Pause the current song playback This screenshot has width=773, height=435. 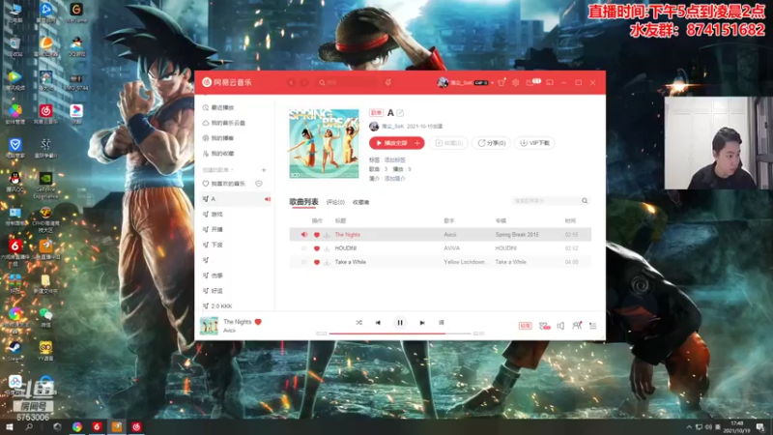(x=400, y=323)
